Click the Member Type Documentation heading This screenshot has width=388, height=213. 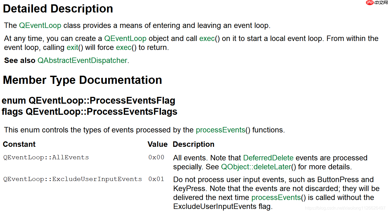[82, 80]
